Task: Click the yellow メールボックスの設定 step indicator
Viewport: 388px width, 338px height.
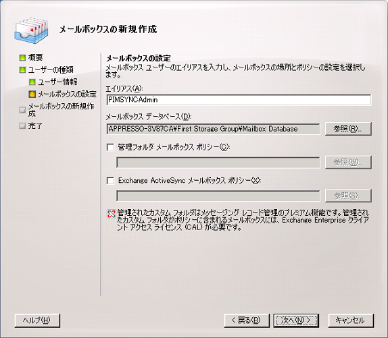Action: tap(32, 94)
